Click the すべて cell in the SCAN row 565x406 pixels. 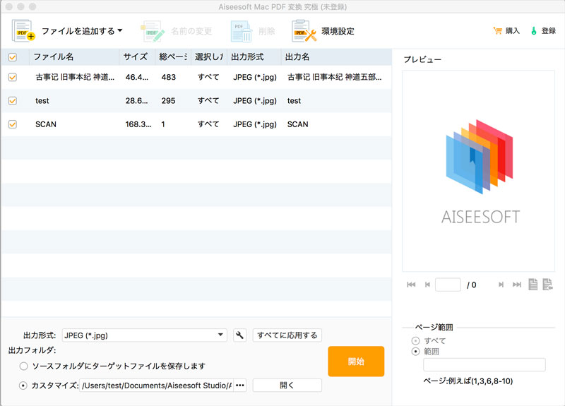[x=208, y=124]
